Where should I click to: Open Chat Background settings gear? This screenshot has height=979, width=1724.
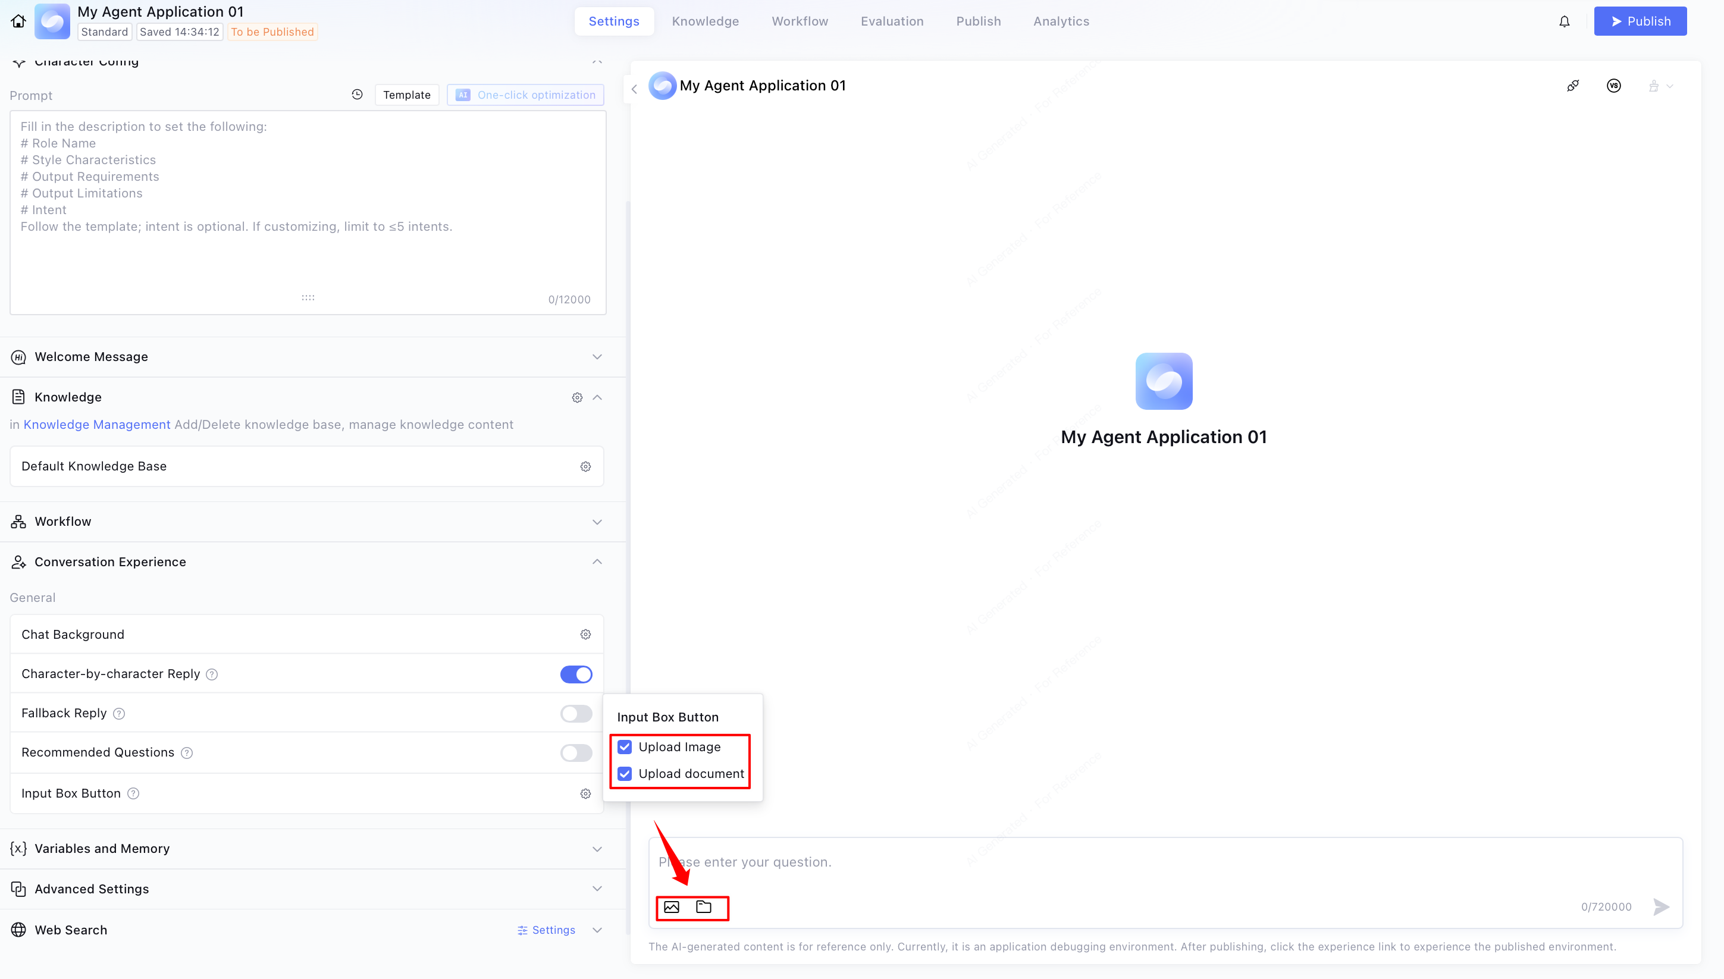point(585,635)
